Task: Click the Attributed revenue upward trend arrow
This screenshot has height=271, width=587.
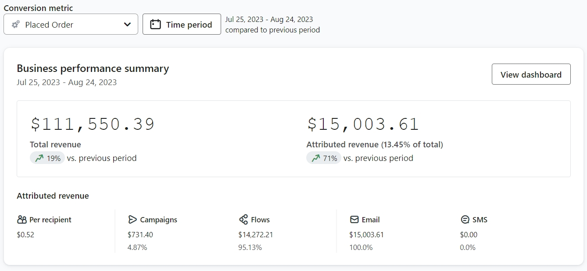Action: pyautogui.click(x=316, y=158)
